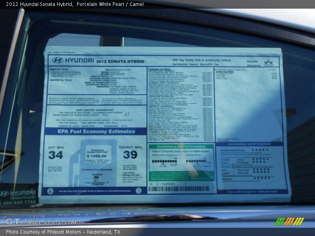The width and height of the screenshot is (315, 236).
Task: Click the '2012 SONATA HYBRID' heading
Action: pyautogui.click(x=120, y=61)
